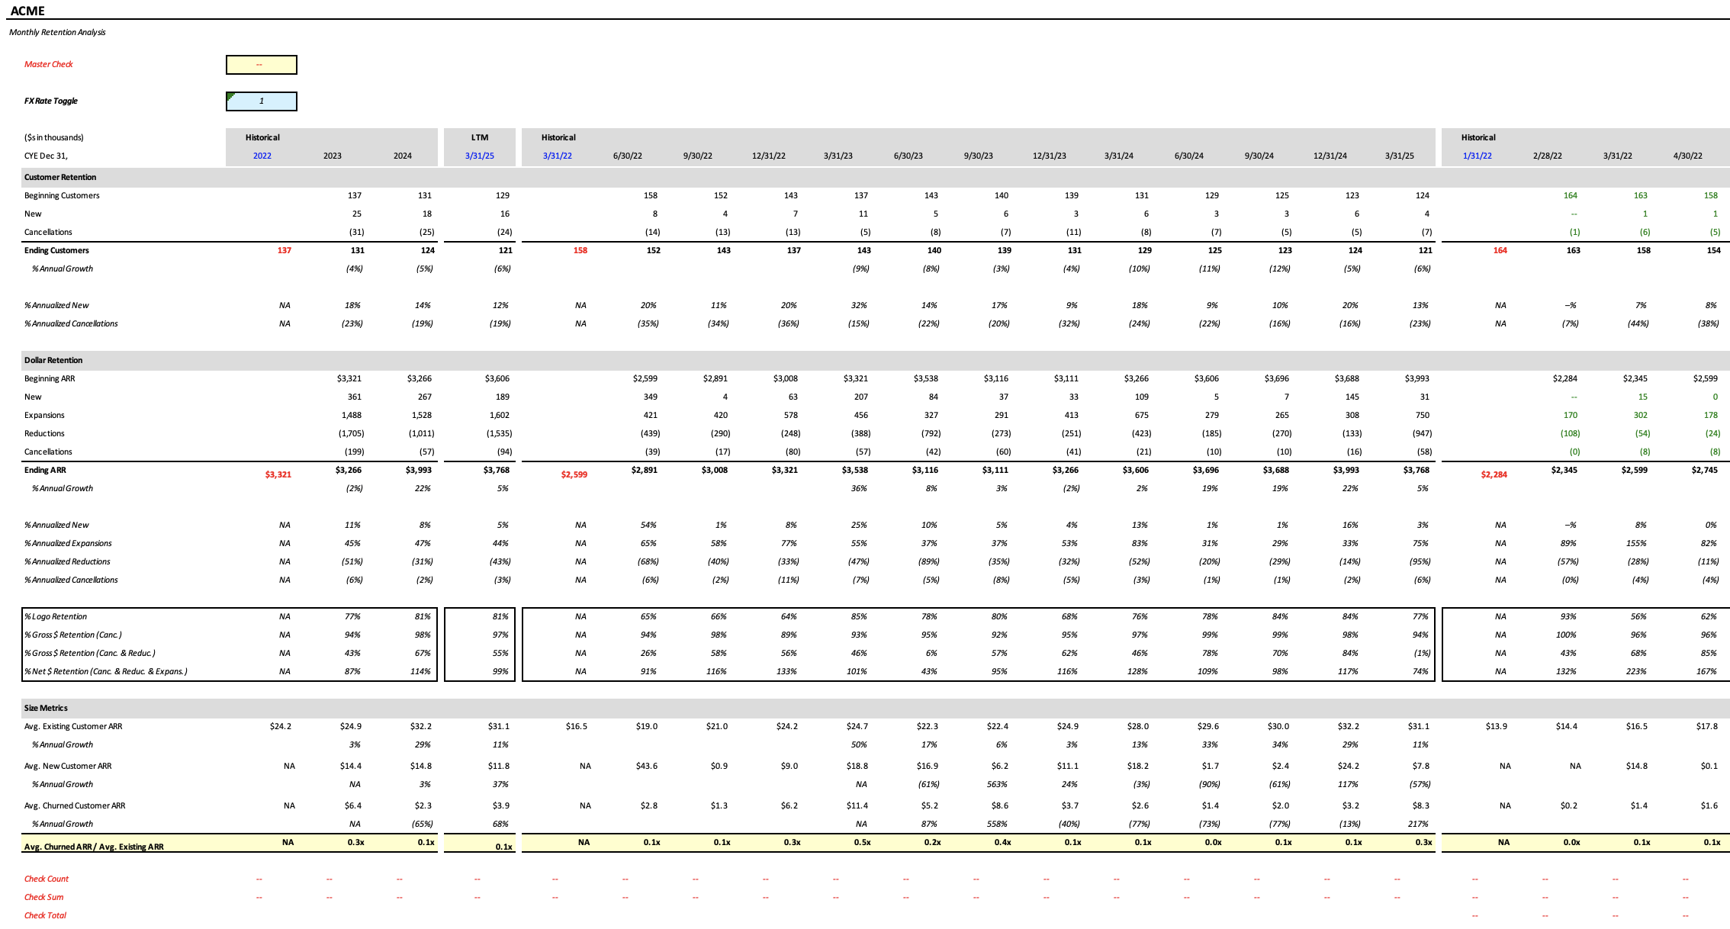Viewport: 1730px width, 929px height.
Task: Select the % Logo Retention row label
Action: pyautogui.click(x=55, y=616)
